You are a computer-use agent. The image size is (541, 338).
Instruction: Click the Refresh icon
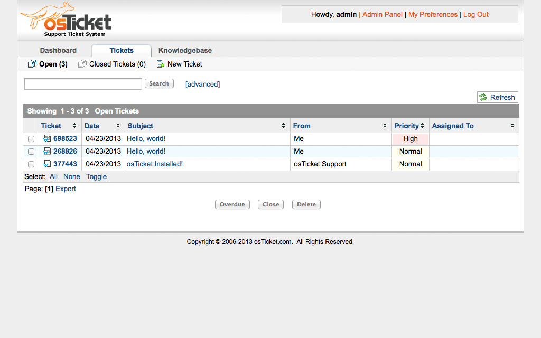(x=483, y=97)
